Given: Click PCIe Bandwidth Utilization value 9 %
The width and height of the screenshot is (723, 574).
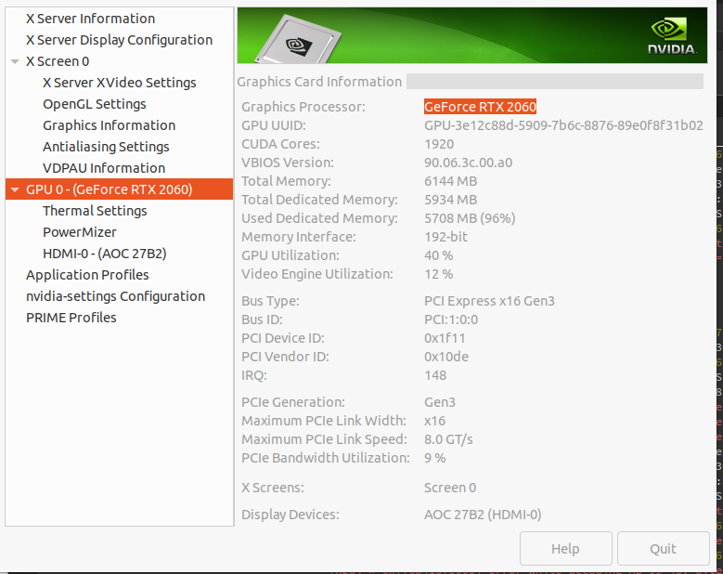Looking at the screenshot, I should 434,458.
